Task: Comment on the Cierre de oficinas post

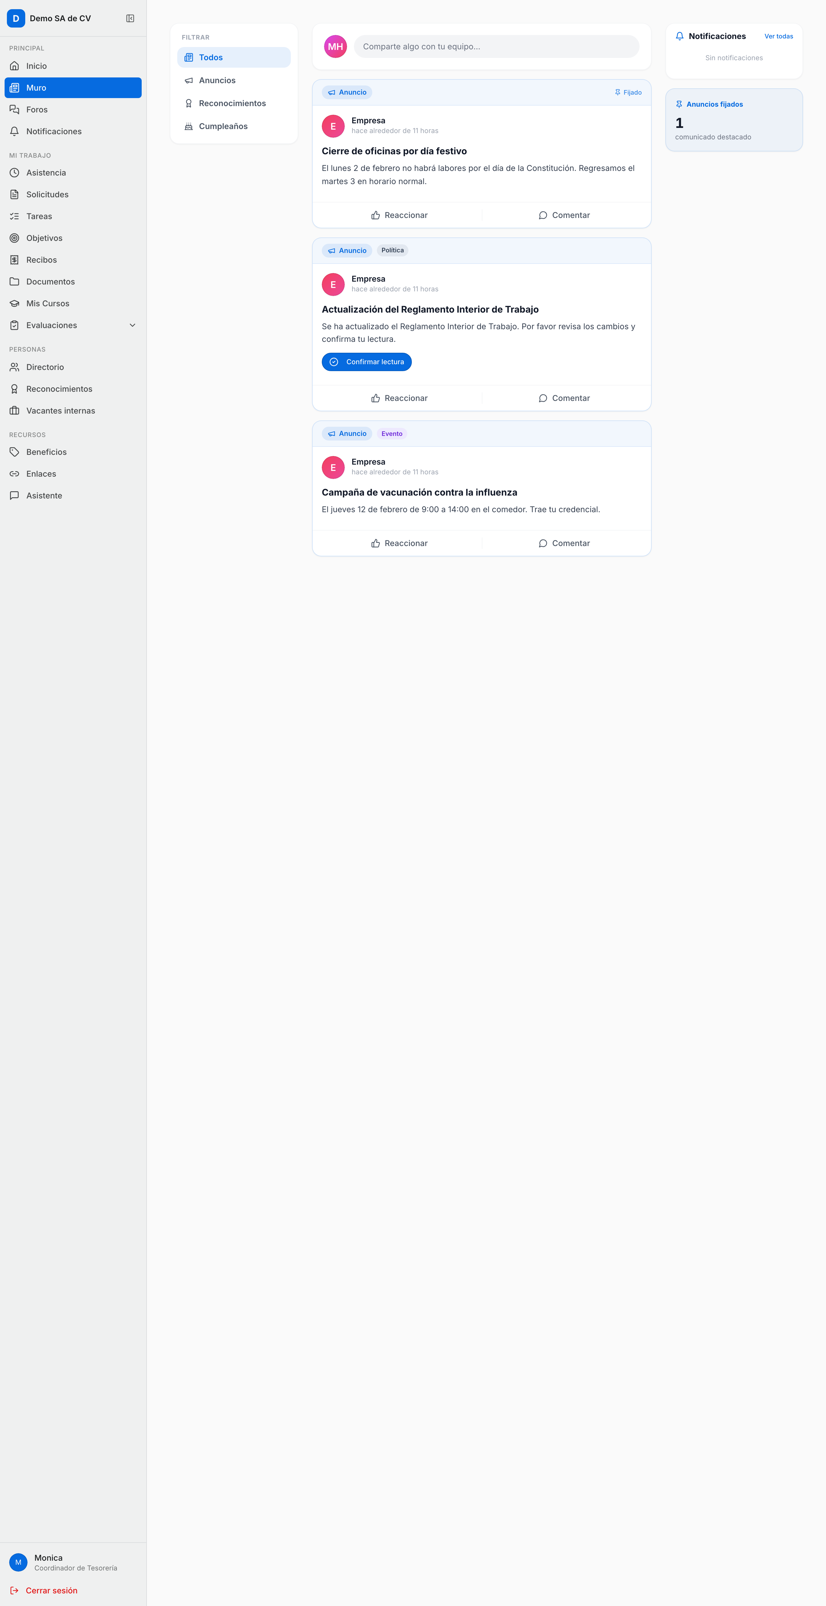Action: coord(564,215)
